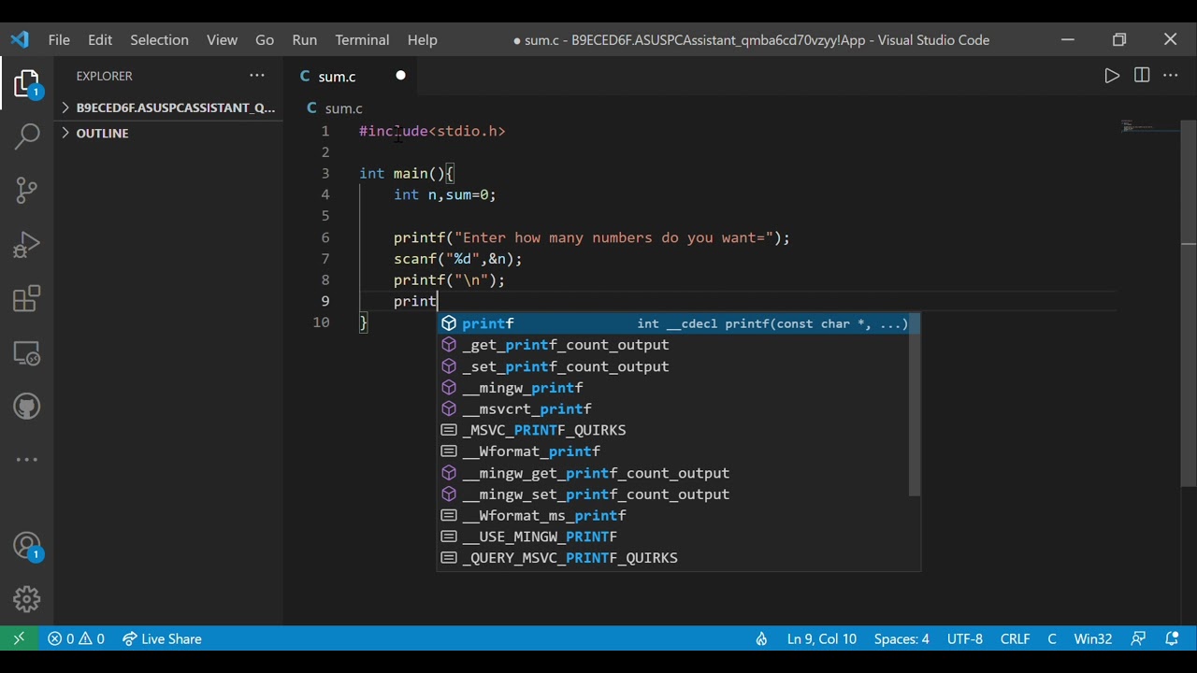
Task: Open the Run menu
Action: 305,40
